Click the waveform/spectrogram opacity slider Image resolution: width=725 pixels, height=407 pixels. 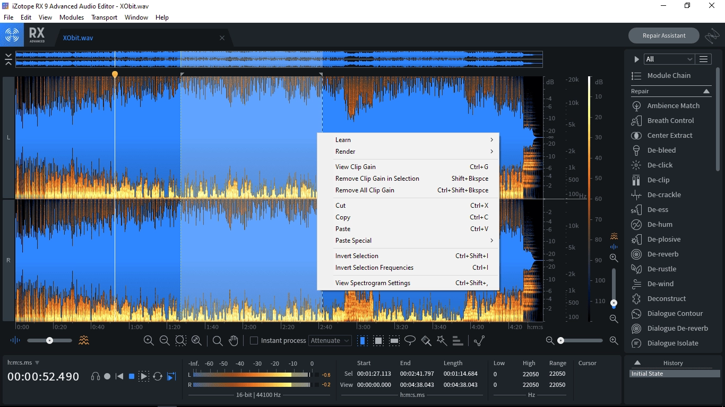tap(49, 341)
